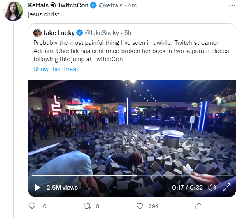The height and width of the screenshot is (218, 249).
Task: Unmute the video with speaker icon
Action: click(x=212, y=188)
